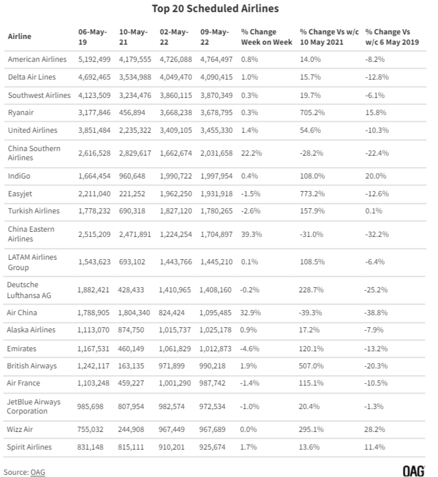
Task: Click the 06-May-19 column header
Action: pos(93,37)
